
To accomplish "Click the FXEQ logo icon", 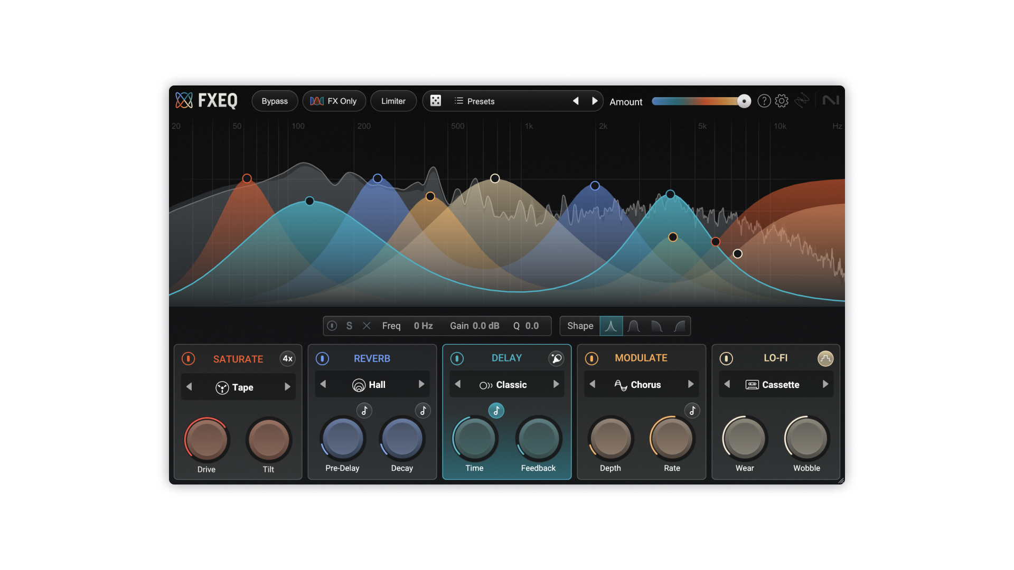I will (184, 100).
